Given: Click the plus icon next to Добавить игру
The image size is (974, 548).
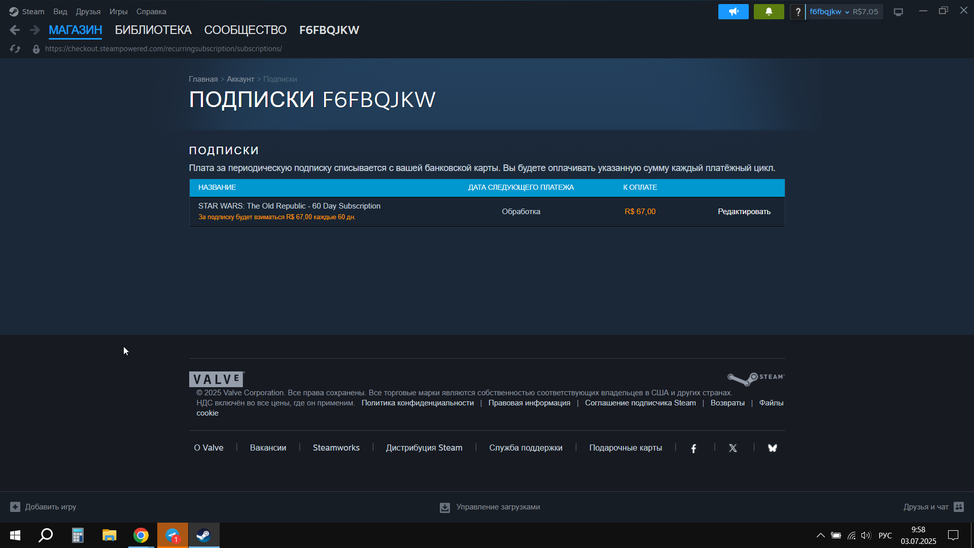Looking at the screenshot, I should pos(15,507).
